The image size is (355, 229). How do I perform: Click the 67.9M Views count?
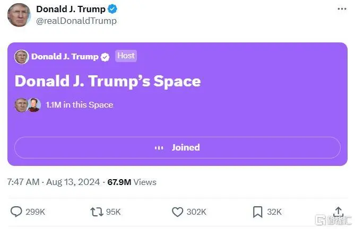pyautogui.click(x=132, y=182)
